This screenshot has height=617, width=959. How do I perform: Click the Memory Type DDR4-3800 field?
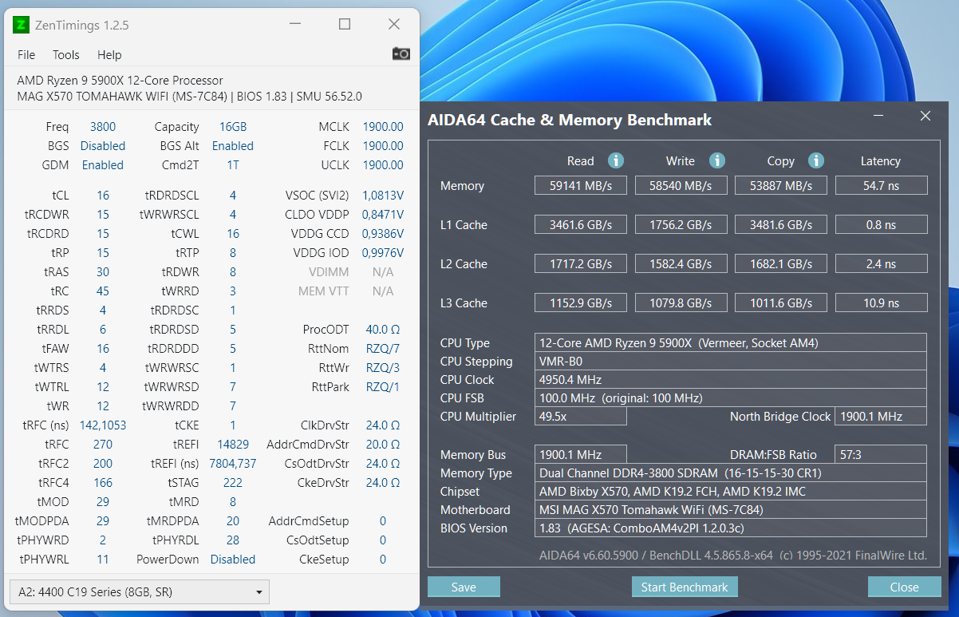tap(731, 473)
